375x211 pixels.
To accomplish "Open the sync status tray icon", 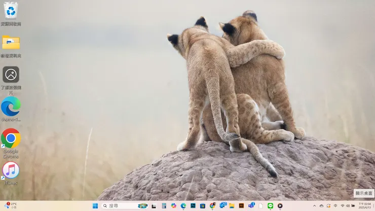I will [328, 206].
